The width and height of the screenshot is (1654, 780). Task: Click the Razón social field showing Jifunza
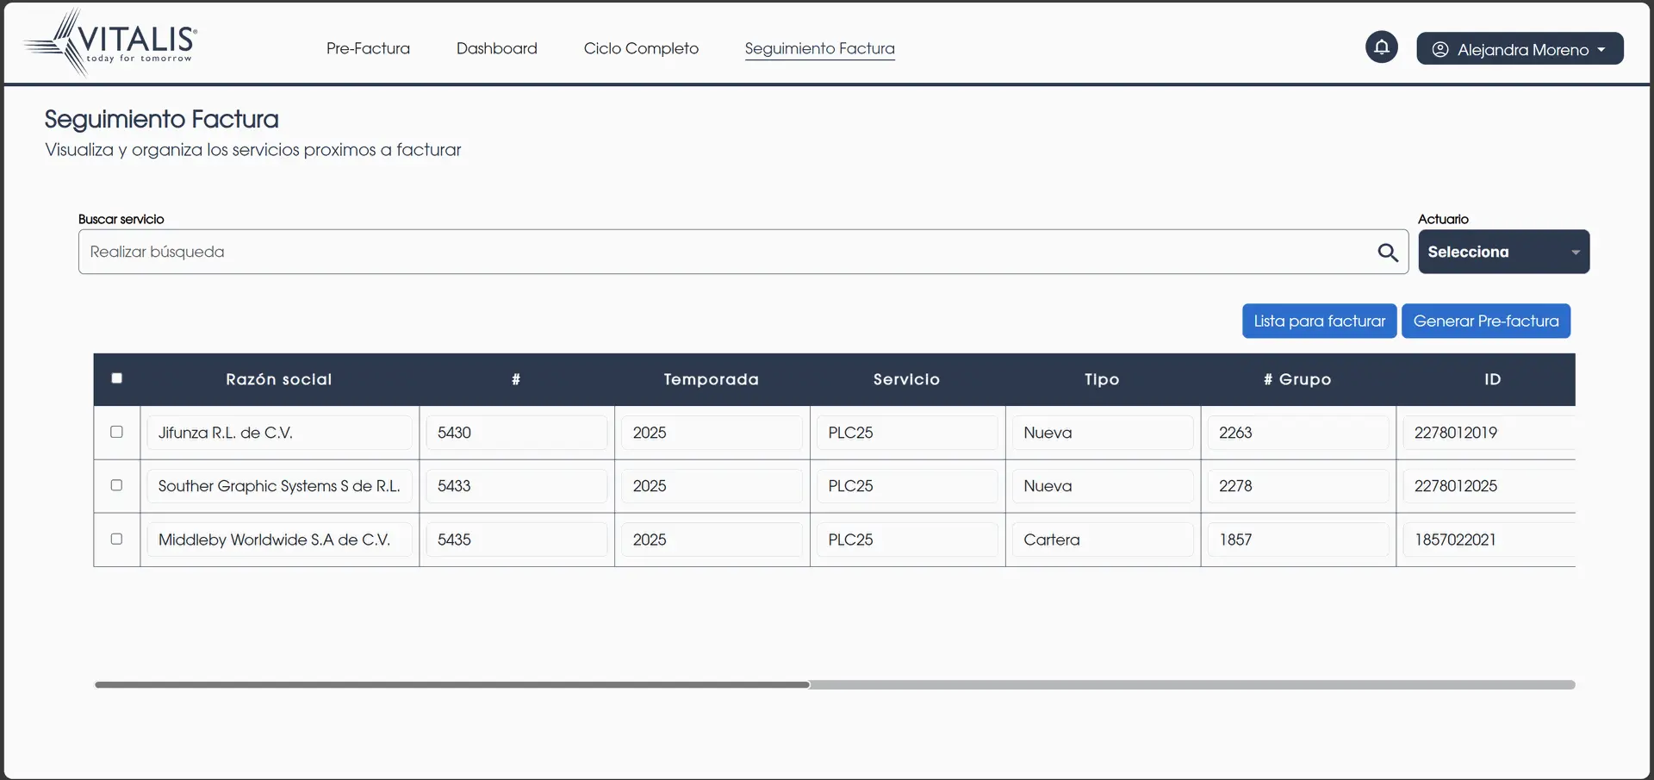pyautogui.click(x=279, y=433)
